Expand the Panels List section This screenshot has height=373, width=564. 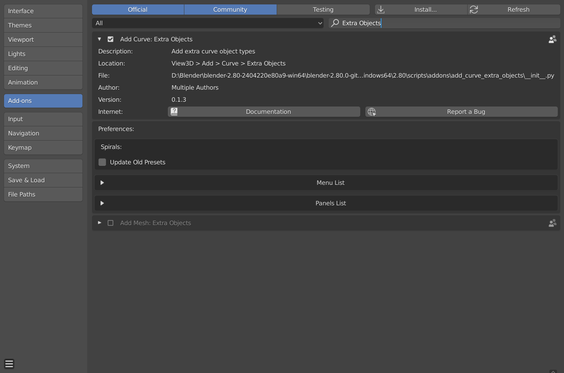coord(102,203)
